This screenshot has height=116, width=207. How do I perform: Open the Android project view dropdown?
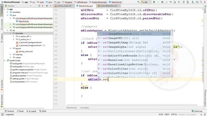[18, 6]
